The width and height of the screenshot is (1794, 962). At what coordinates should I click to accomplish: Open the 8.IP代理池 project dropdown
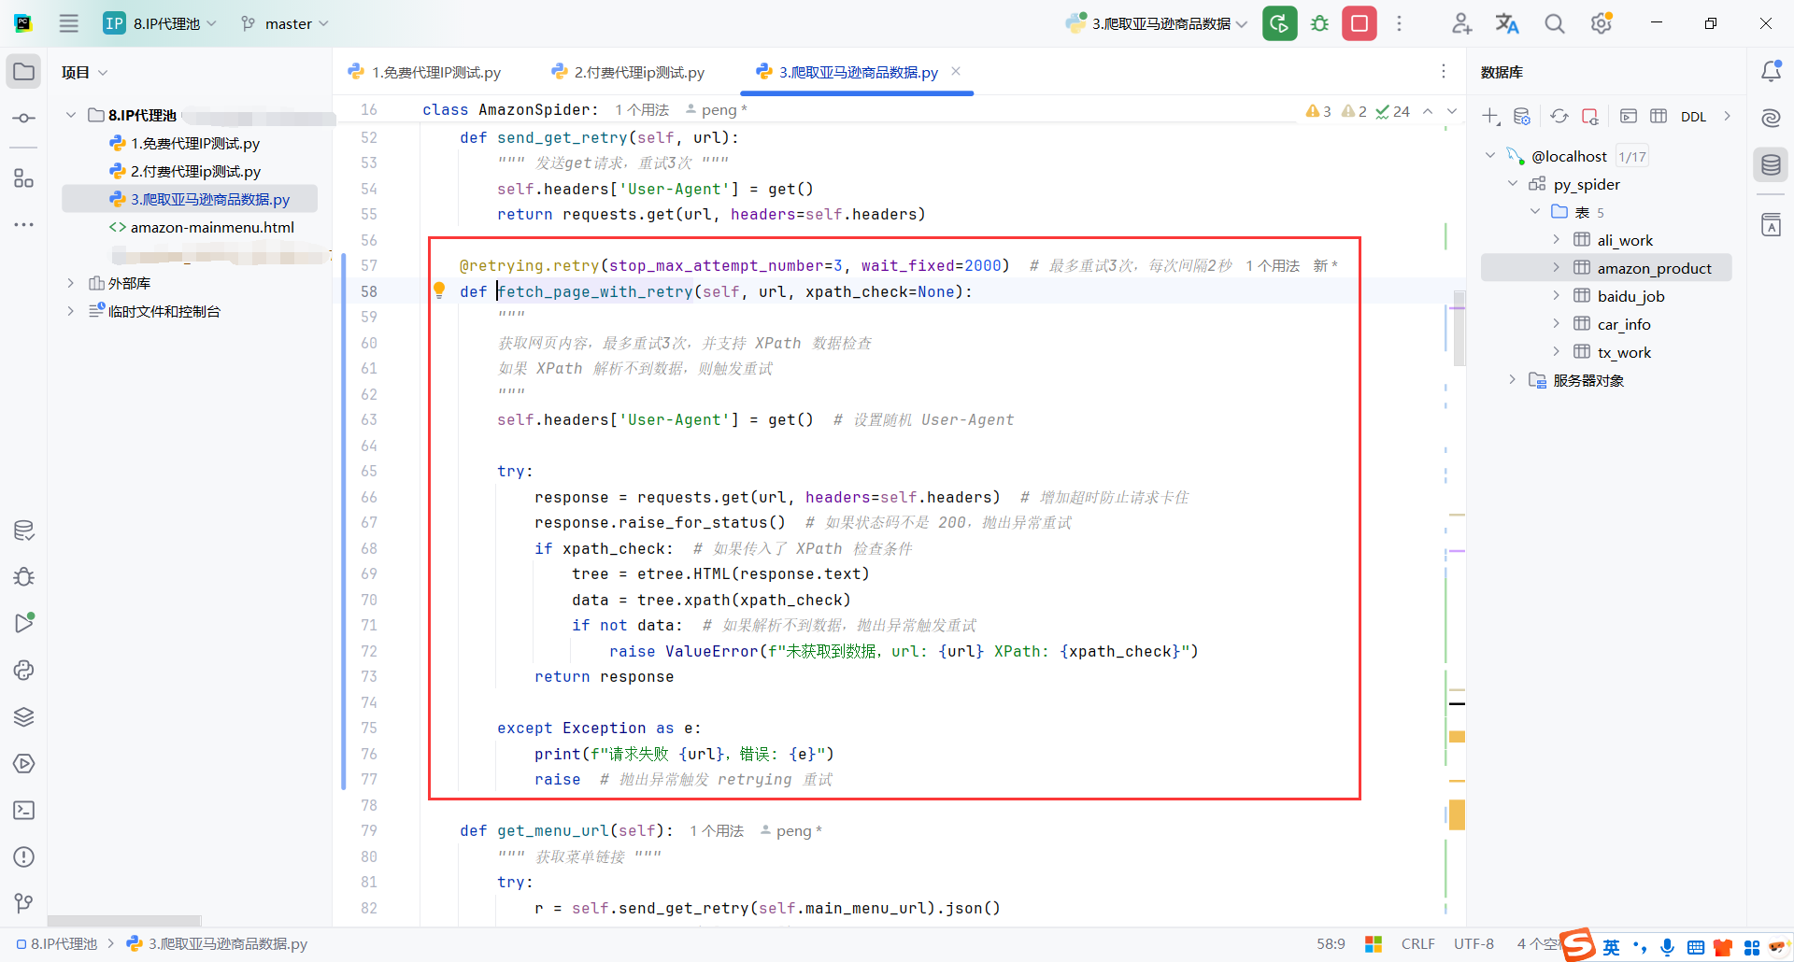161,23
